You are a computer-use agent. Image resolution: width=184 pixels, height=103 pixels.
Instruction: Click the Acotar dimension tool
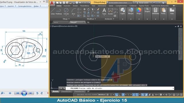pos(110,11)
